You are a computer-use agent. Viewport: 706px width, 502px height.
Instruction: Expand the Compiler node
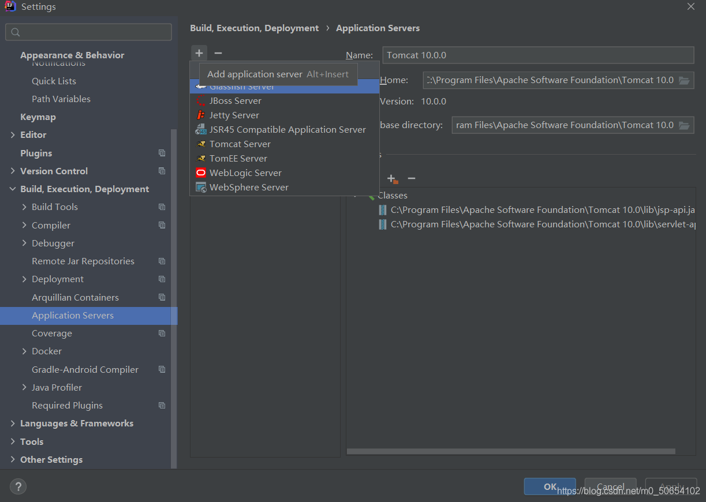[x=24, y=225]
